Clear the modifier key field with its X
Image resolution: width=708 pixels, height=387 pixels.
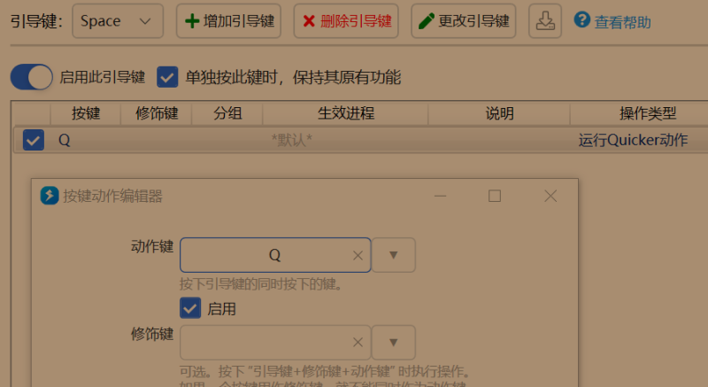358,343
